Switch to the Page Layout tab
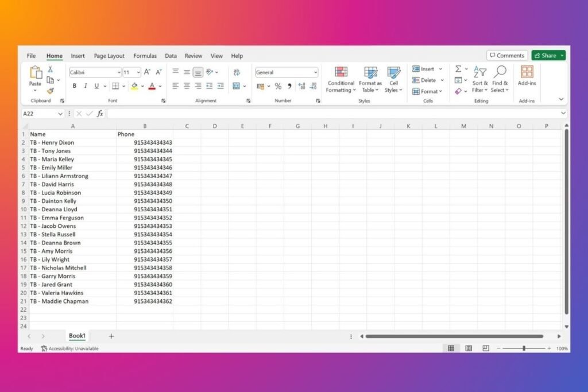Screen dimensions: 588x392 coord(109,56)
